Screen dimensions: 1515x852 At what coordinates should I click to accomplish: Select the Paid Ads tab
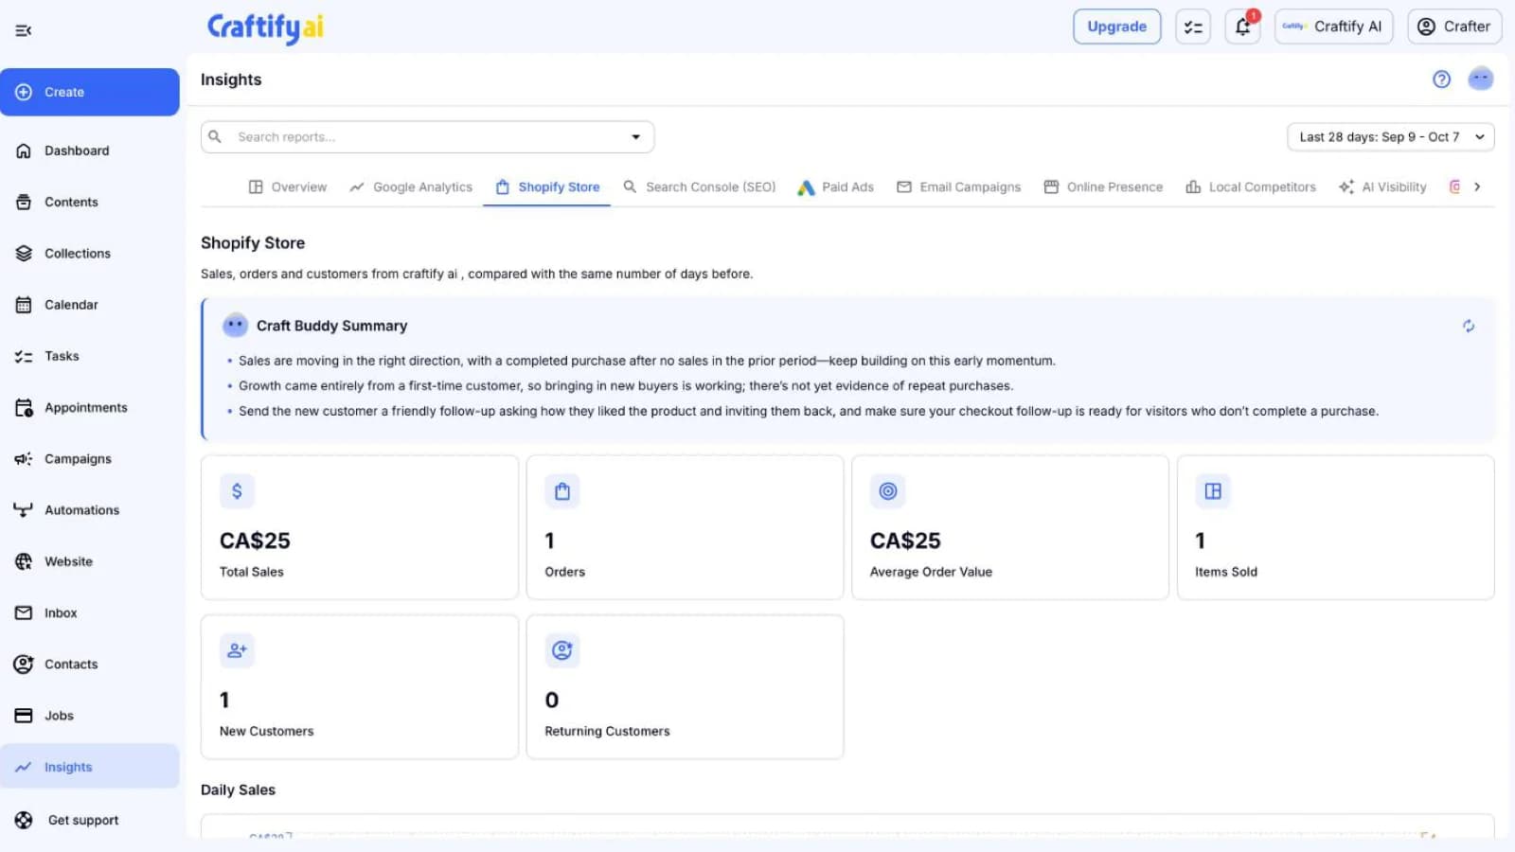click(836, 186)
